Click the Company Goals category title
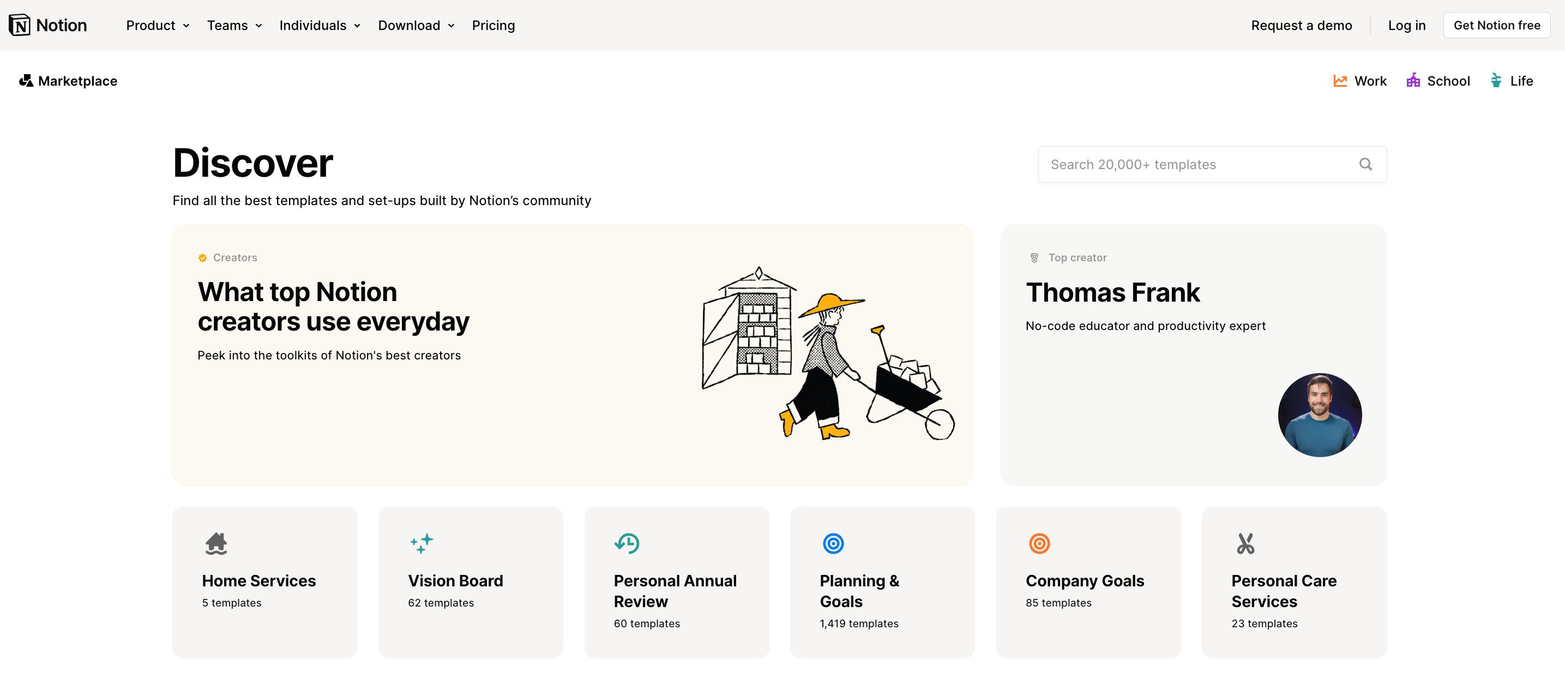The height and width of the screenshot is (684, 1565). pyautogui.click(x=1085, y=581)
